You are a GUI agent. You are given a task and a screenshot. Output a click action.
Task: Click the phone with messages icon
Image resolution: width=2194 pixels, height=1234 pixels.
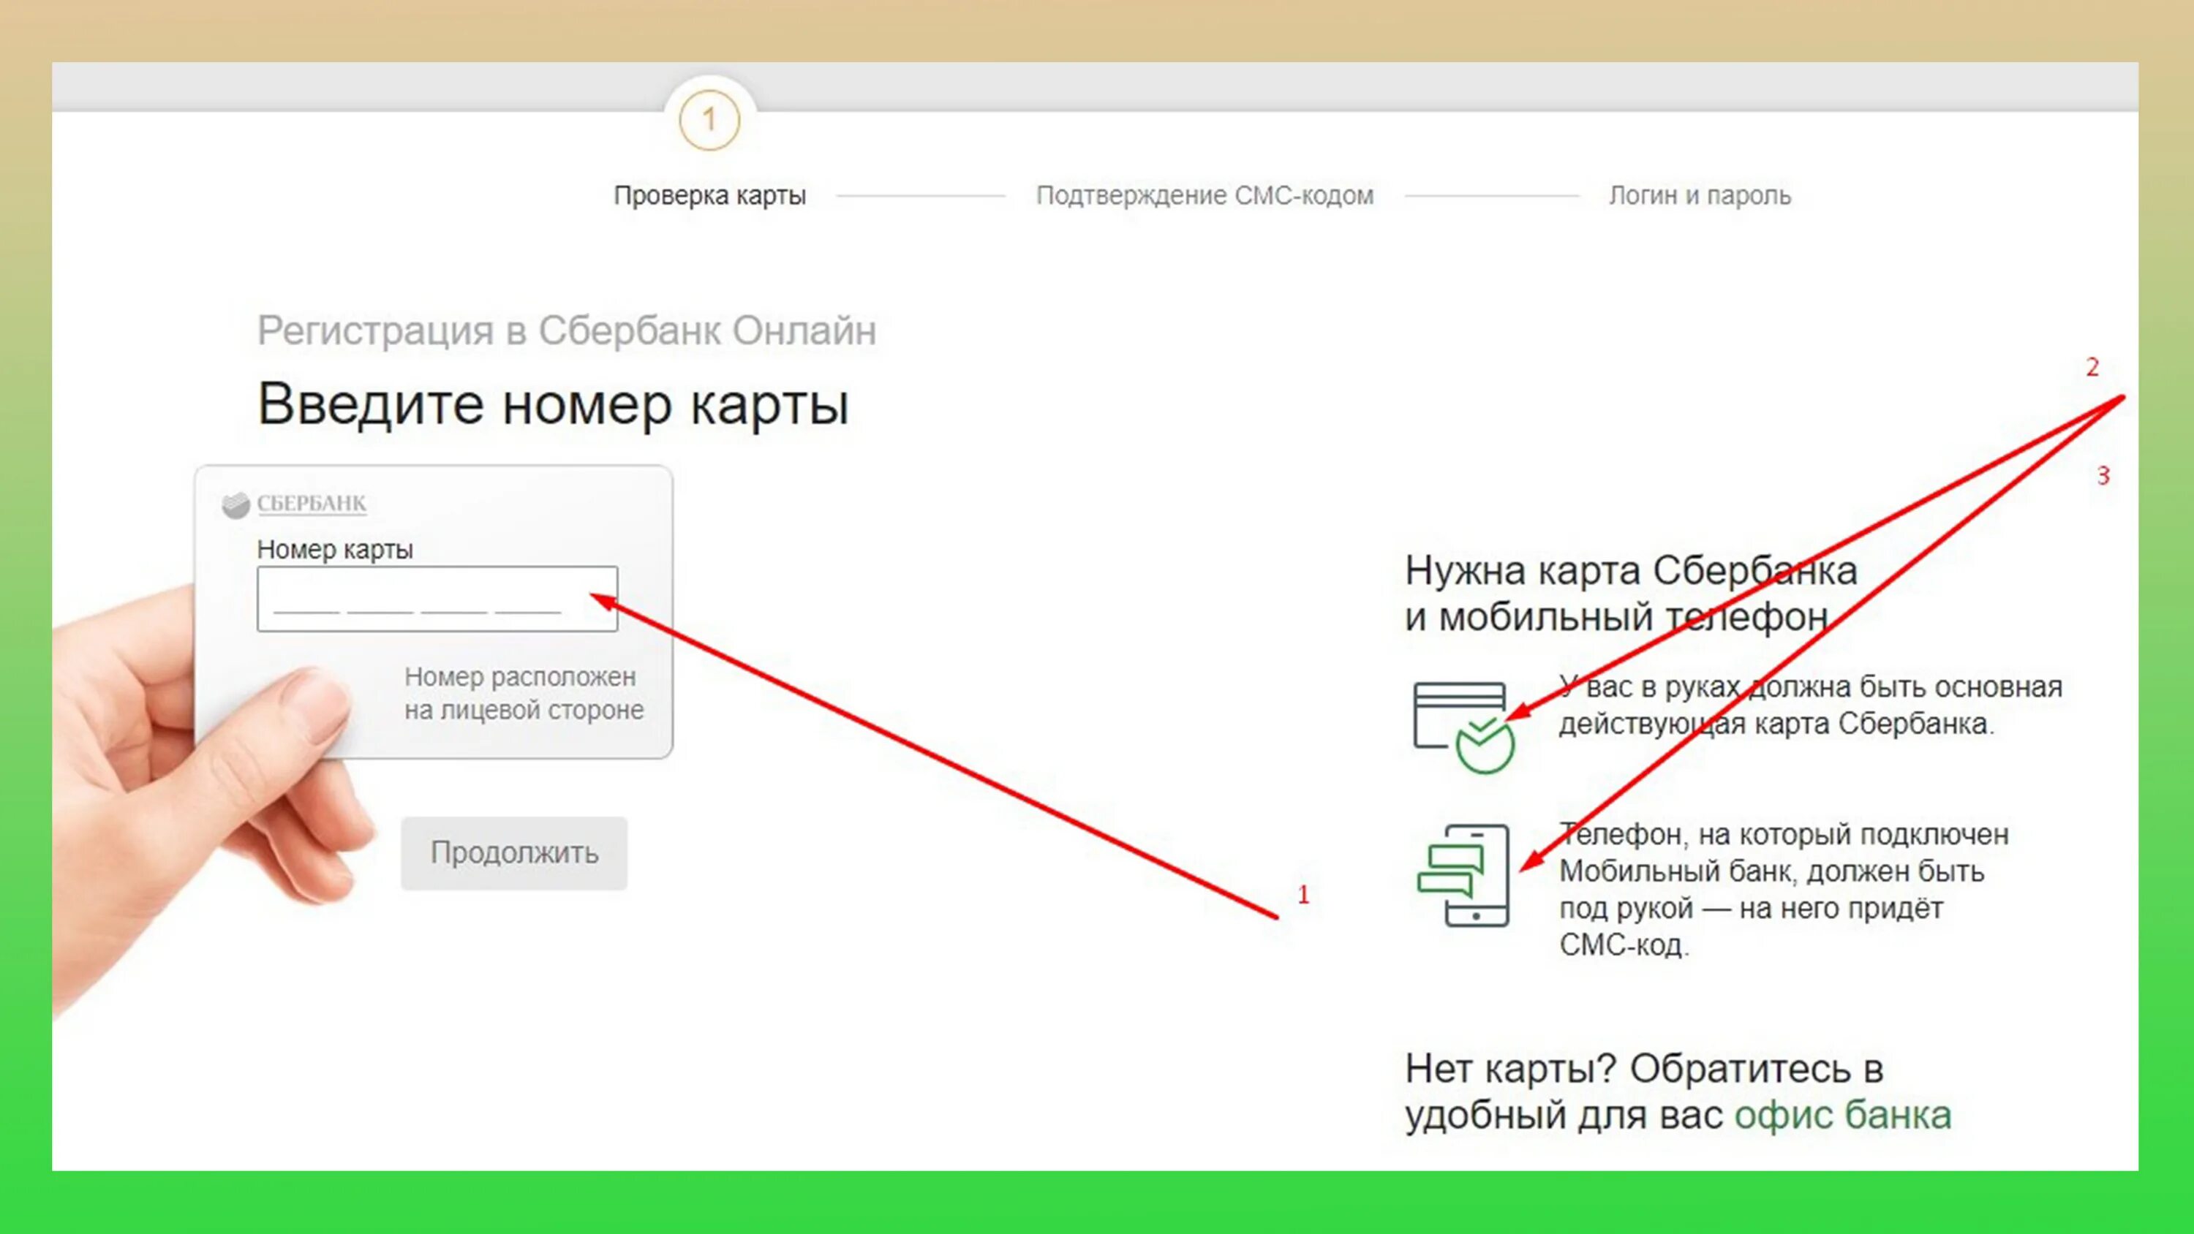click(x=1463, y=874)
